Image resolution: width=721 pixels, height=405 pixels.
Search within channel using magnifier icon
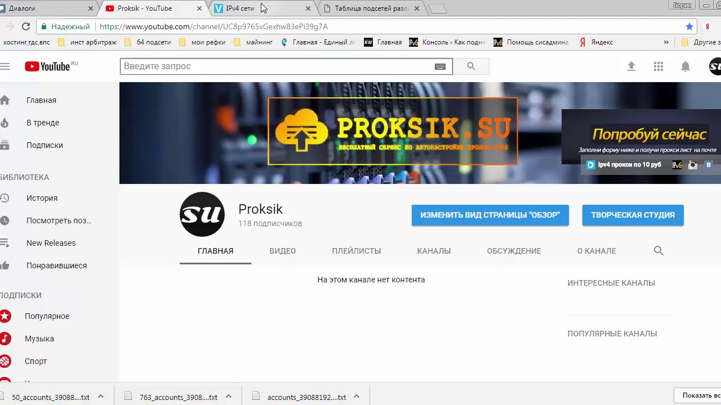(658, 251)
